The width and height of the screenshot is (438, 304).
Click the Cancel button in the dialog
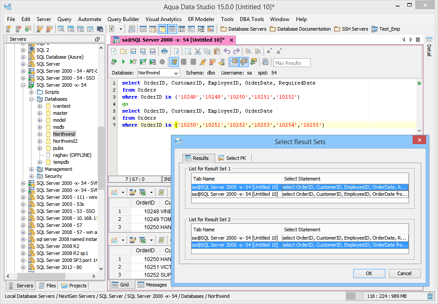(x=404, y=273)
